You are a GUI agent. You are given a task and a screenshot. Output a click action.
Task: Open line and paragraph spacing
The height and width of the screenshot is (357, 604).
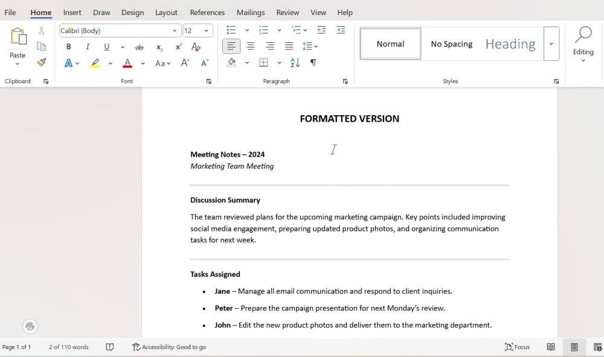tap(307, 46)
